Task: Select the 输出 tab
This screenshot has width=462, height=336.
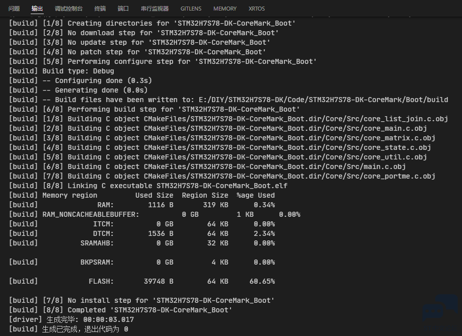Action: (37, 9)
